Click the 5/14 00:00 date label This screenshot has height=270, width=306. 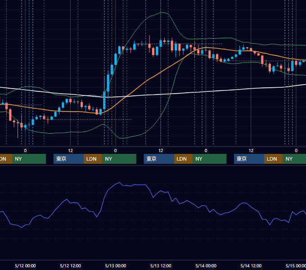pos(206,265)
